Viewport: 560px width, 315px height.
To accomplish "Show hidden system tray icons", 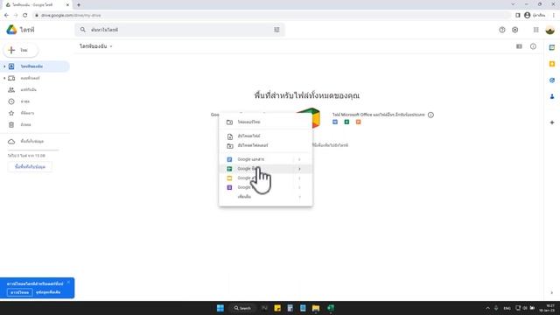I will [488, 308].
